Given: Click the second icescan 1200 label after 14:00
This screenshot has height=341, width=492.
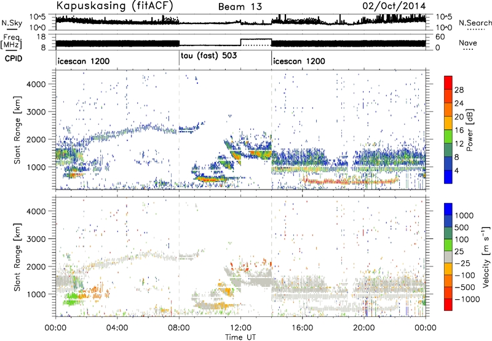Looking at the screenshot, I should click(x=299, y=61).
